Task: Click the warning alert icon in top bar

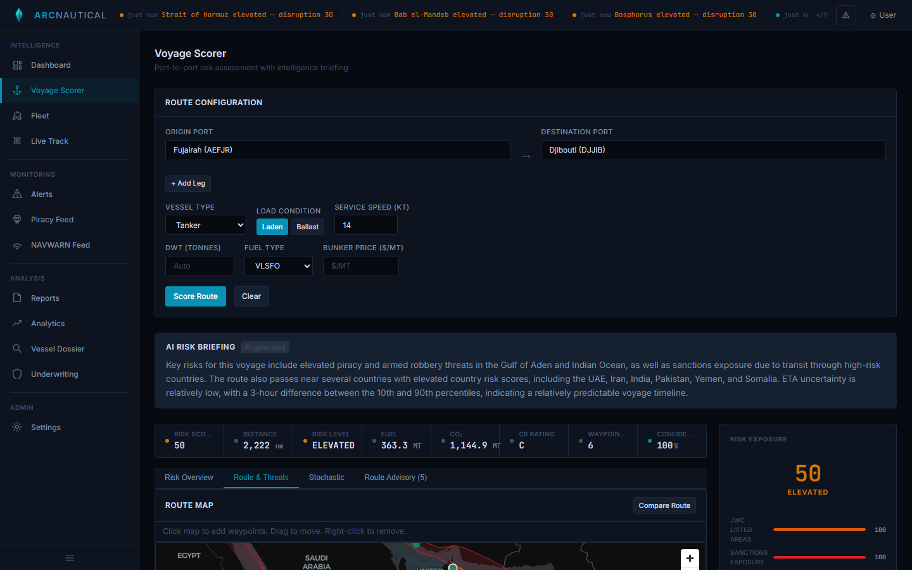Action: [845, 15]
